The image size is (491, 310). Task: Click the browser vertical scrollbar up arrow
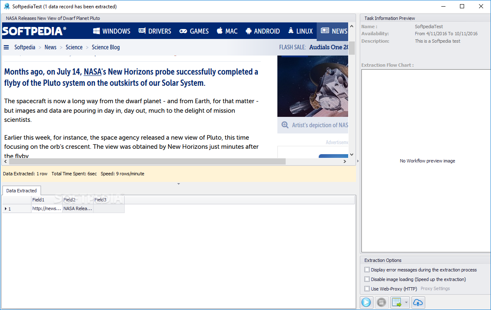(351, 27)
